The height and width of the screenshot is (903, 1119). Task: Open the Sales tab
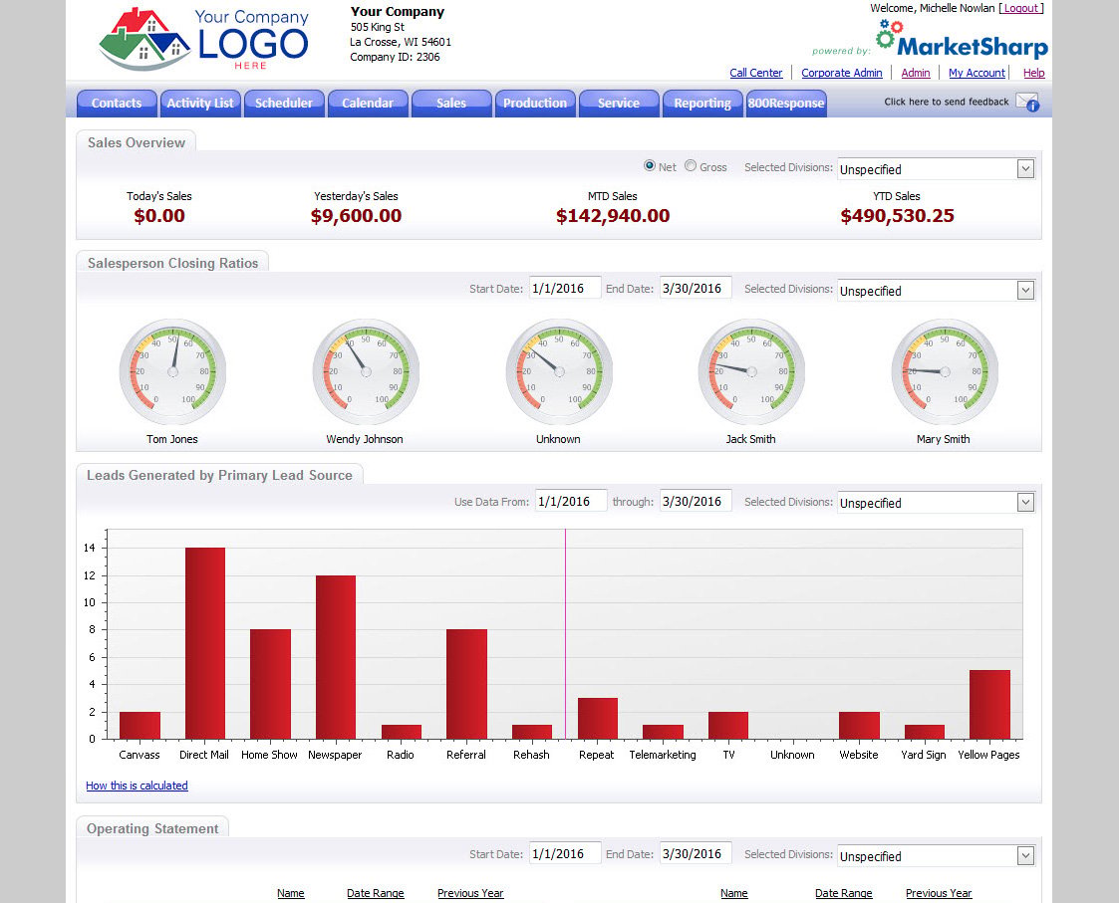(451, 103)
